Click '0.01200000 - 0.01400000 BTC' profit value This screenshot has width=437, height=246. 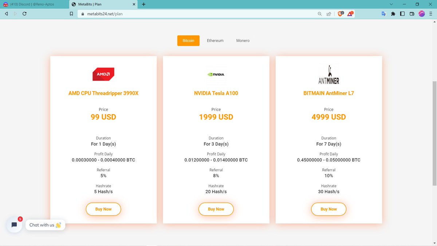click(216, 160)
